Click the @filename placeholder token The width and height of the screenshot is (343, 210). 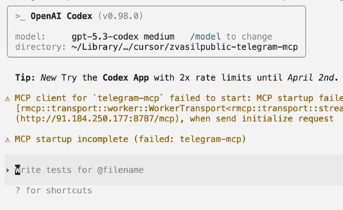[x=120, y=170]
